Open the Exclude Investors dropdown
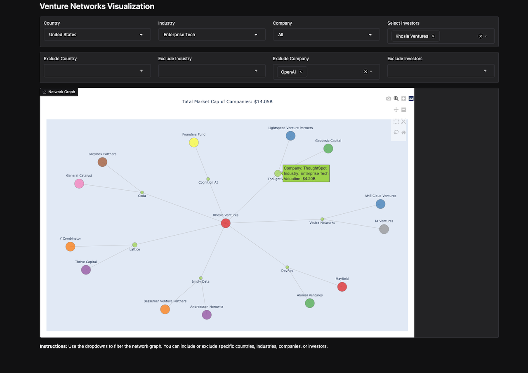The height and width of the screenshot is (373, 528). coord(441,71)
